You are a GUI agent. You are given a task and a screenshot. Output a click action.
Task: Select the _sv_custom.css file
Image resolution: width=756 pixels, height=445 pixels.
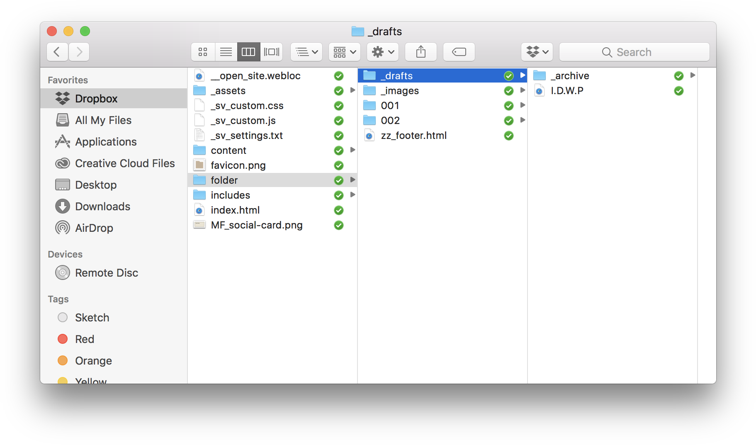[x=272, y=106]
